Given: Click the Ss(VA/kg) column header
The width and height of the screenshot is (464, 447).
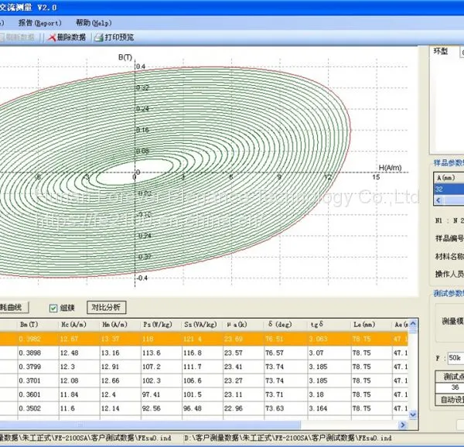Looking at the screenshot, I should (202, 325).
